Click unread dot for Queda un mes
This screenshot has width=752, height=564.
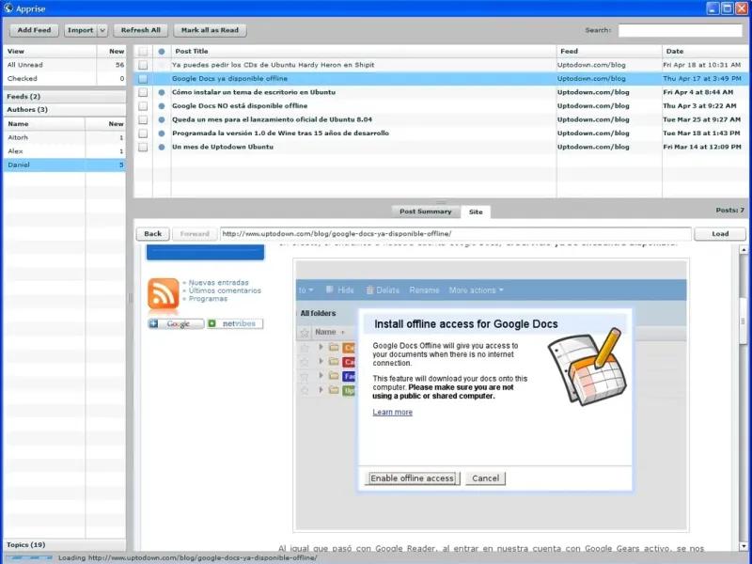coord(162,119)
